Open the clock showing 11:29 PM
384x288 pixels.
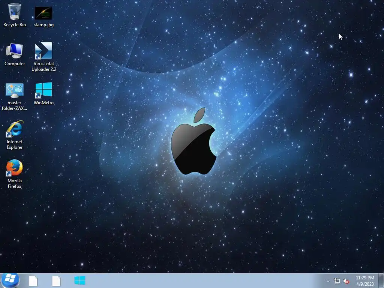365,281
